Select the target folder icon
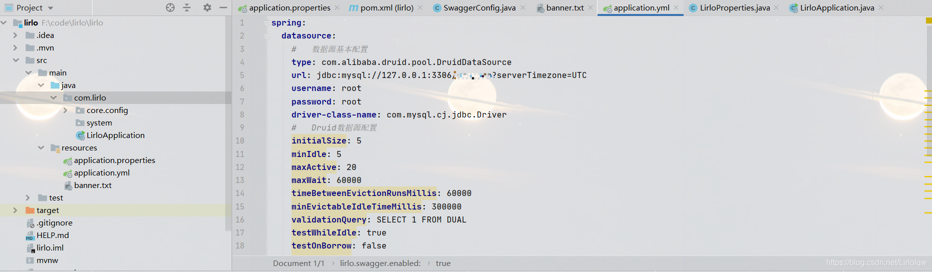Viewport: 932px width, 272px height. click(x=30, y=210)
